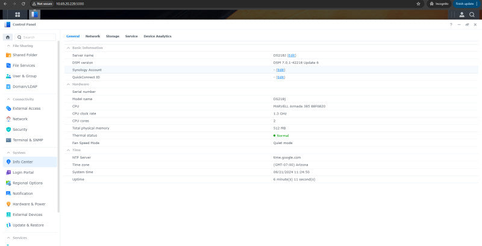Image resolution: width=482 pixels, height=246 pixels.
Task: Click the Control Panel taskbar icon
Action: pos(35,14)
